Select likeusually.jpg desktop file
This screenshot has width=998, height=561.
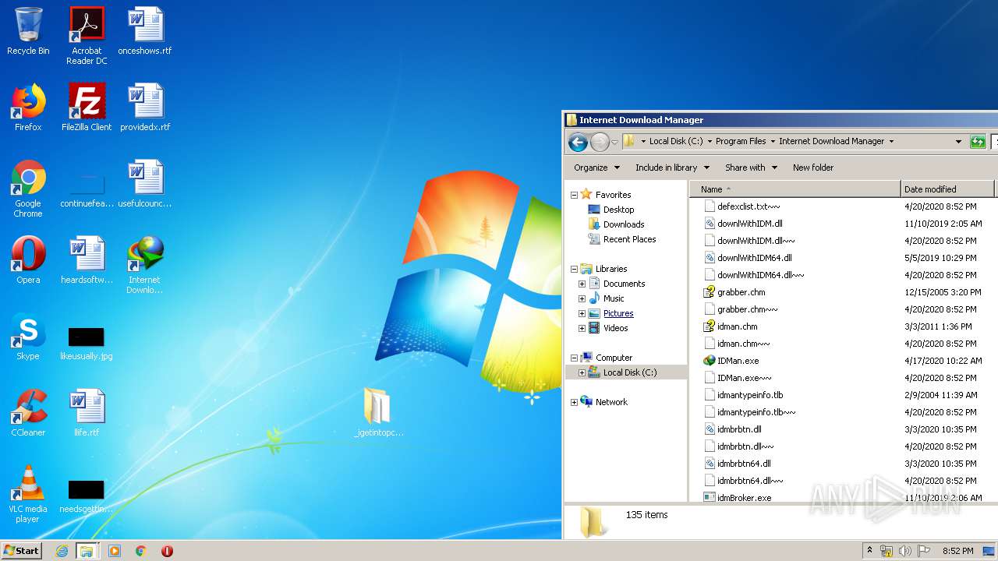pos(87,343)
